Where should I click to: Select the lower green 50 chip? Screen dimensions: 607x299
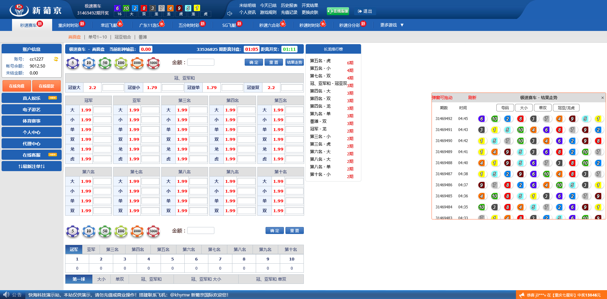[105, 231]
